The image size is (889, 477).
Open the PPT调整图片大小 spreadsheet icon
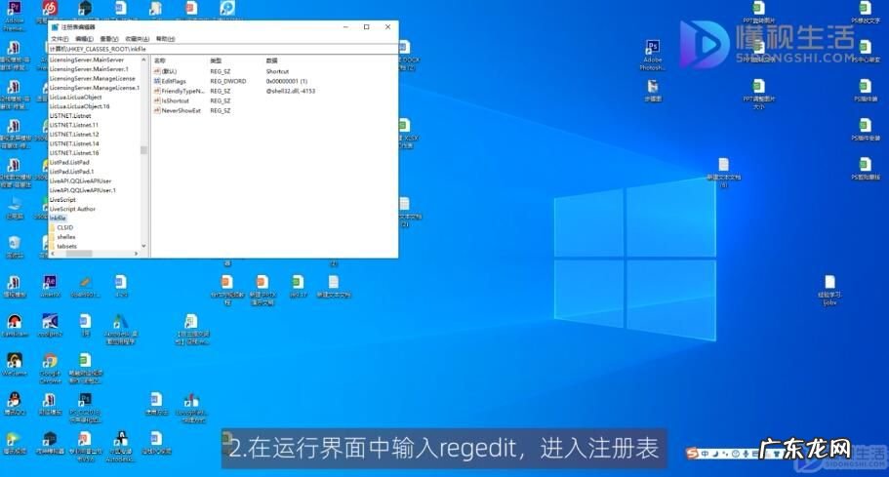click(x=758, y=94)
